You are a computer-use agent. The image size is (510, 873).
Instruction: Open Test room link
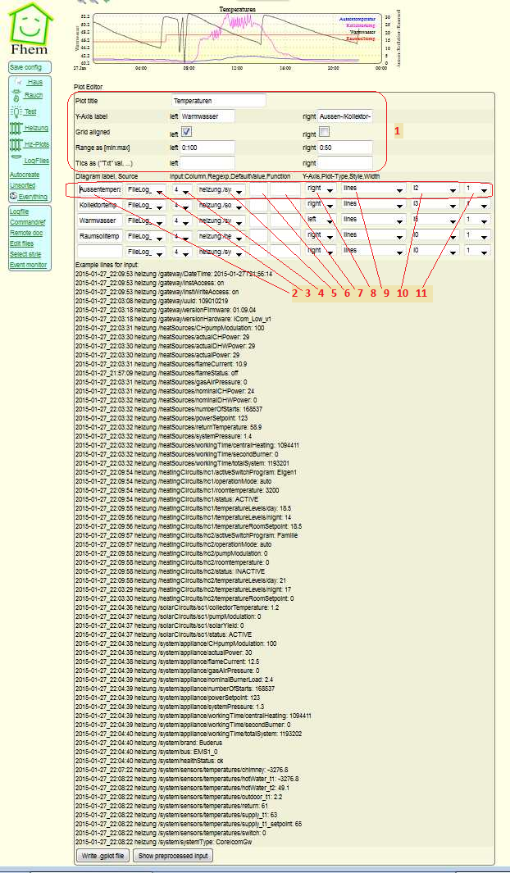(30, 111)
